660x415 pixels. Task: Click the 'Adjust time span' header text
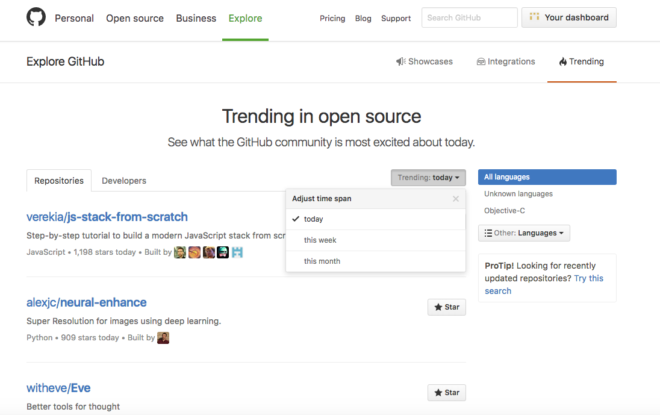click(322, 199)
